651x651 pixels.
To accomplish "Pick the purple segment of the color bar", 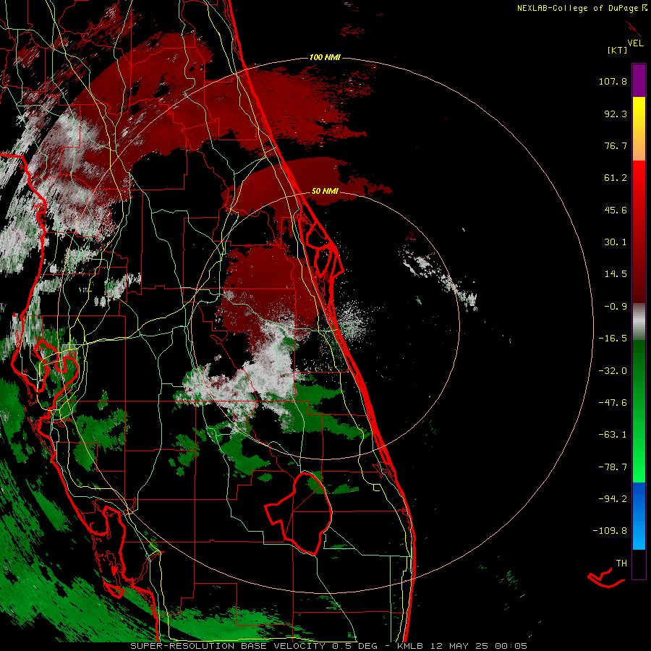I will [639, 80].
